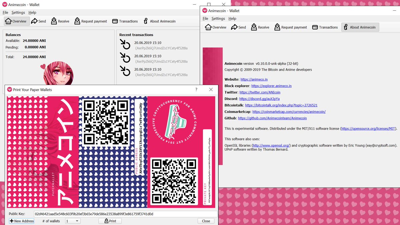
Task: Click Animecoin logo in paper wallet dialog title
Action: click(x=9, y=90)
